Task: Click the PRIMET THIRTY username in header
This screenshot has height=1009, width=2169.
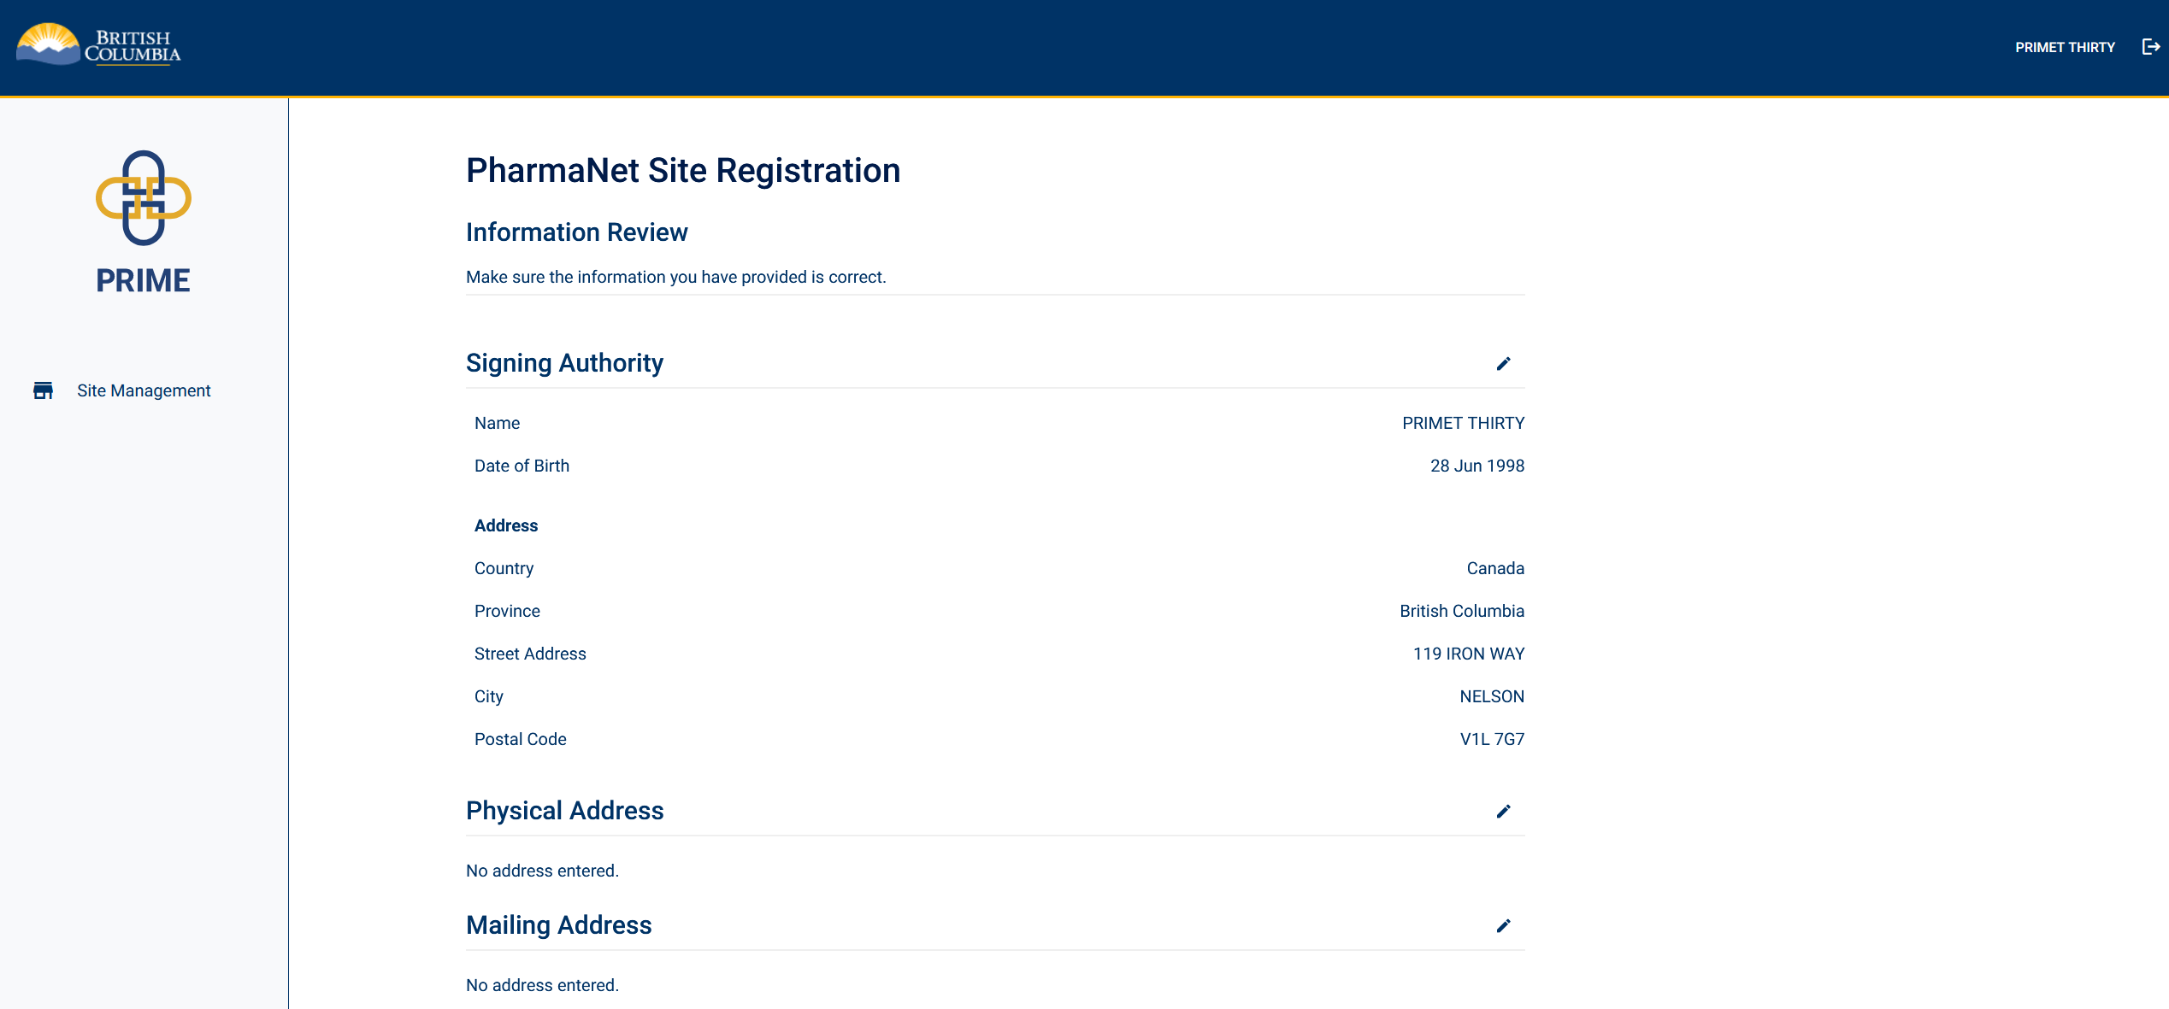Action: [x=2065, y=47]
